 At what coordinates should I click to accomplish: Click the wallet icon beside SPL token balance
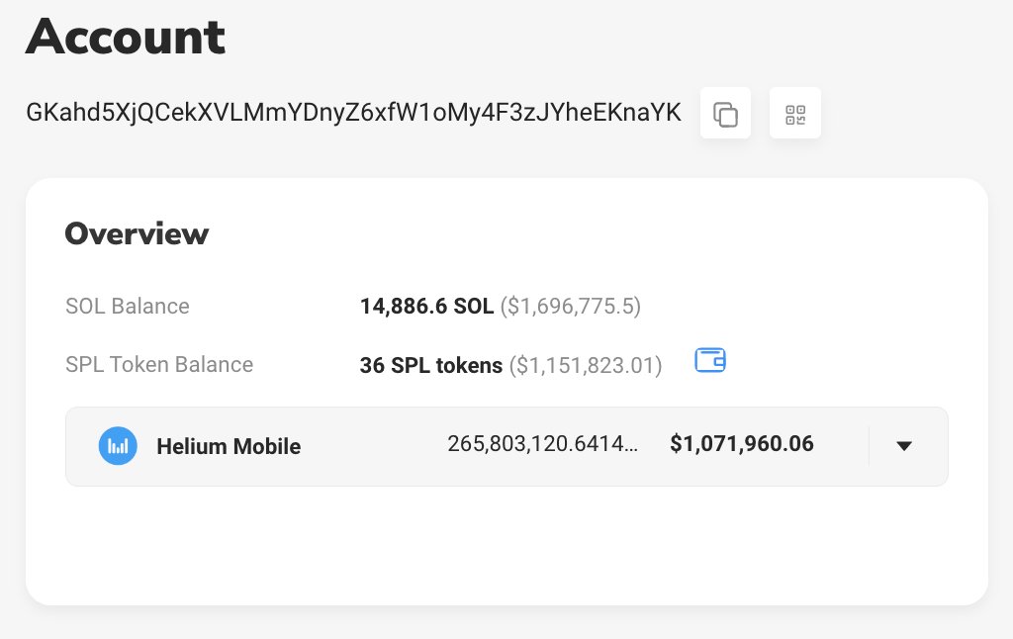click(710, 361)
